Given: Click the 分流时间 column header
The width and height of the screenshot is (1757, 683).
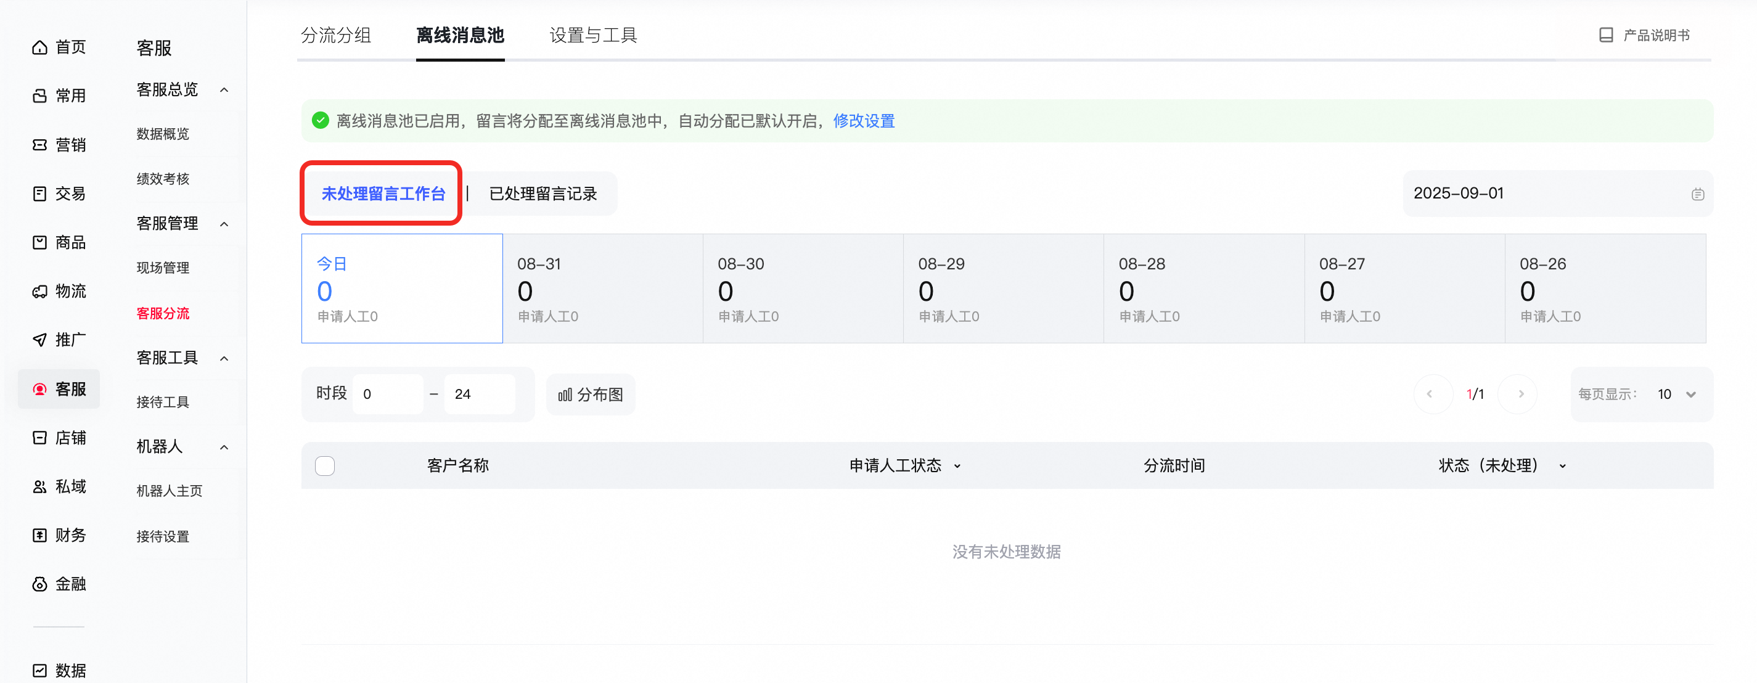Looking at the screenshot, I should pos(1174,466).
